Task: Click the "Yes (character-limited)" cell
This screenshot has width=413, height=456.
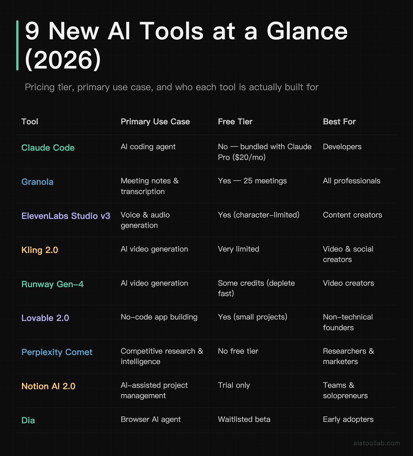Action: click(x=259, y=215)
